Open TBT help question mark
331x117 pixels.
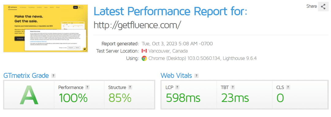tap(233, 87)
